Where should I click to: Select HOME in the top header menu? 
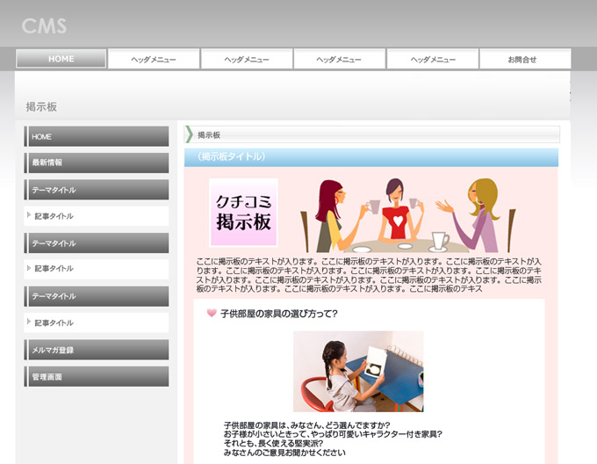pos(61,59)
